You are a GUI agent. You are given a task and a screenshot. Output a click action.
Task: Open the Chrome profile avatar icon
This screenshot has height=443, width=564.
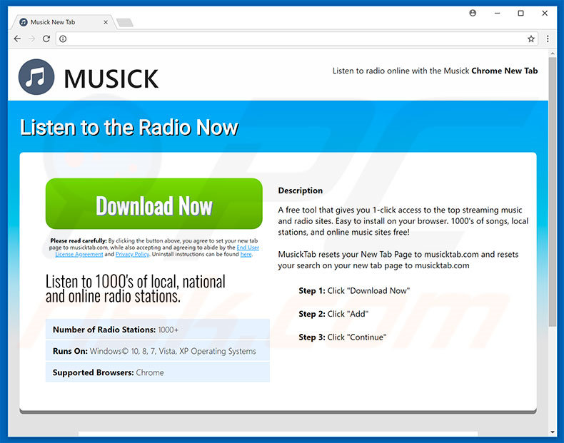[x=473, y=13]
